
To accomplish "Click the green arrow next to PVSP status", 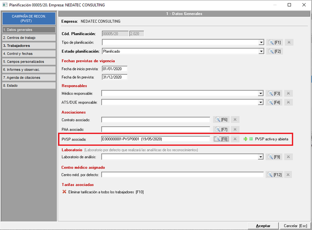I will (x=245, y=139).
